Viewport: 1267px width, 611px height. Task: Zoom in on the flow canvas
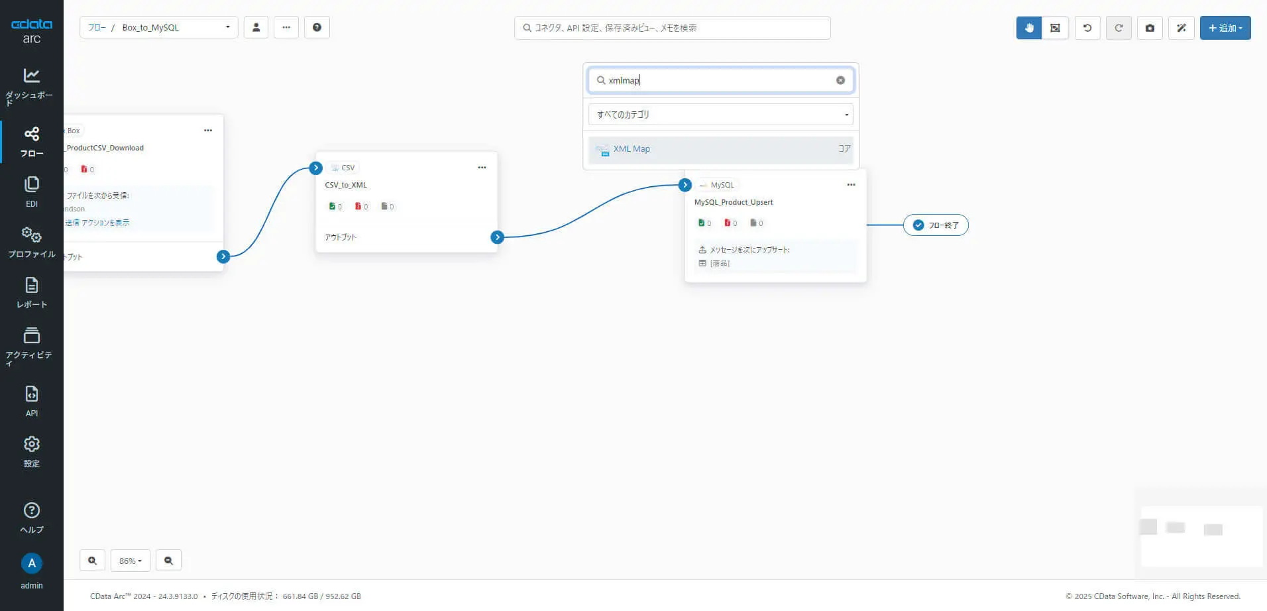(x=92, y=561)
